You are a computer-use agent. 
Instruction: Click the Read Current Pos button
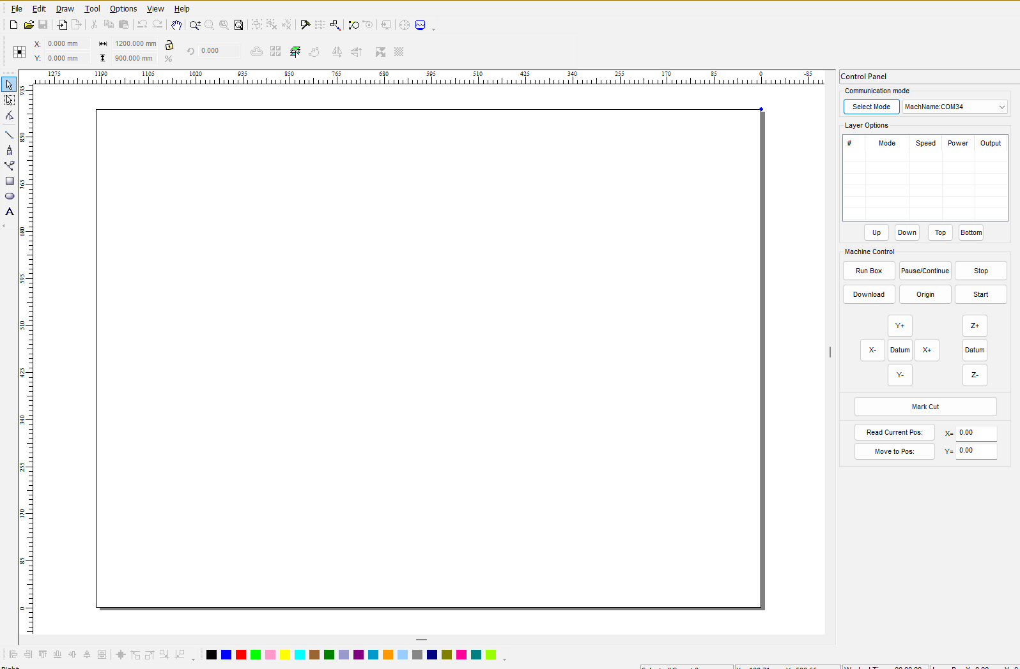894,432
